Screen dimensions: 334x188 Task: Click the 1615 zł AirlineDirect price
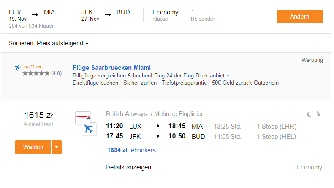point(38,119)
